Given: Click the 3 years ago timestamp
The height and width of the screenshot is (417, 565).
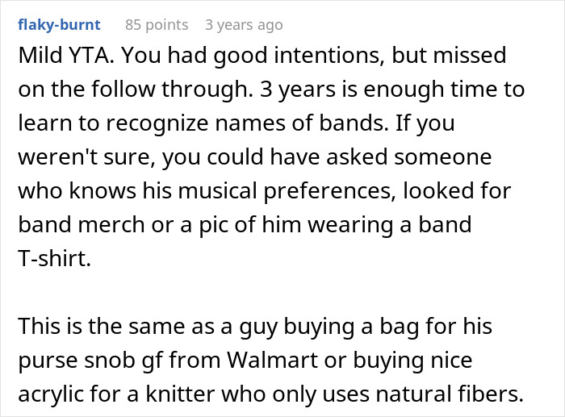Looking at the screenshot, I should (244, 25).
